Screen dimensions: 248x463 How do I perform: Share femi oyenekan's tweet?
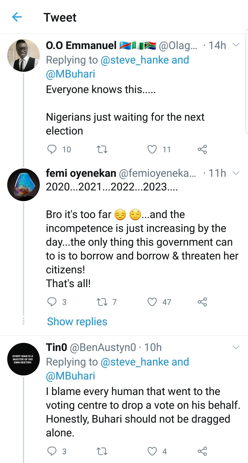(202, 302)
